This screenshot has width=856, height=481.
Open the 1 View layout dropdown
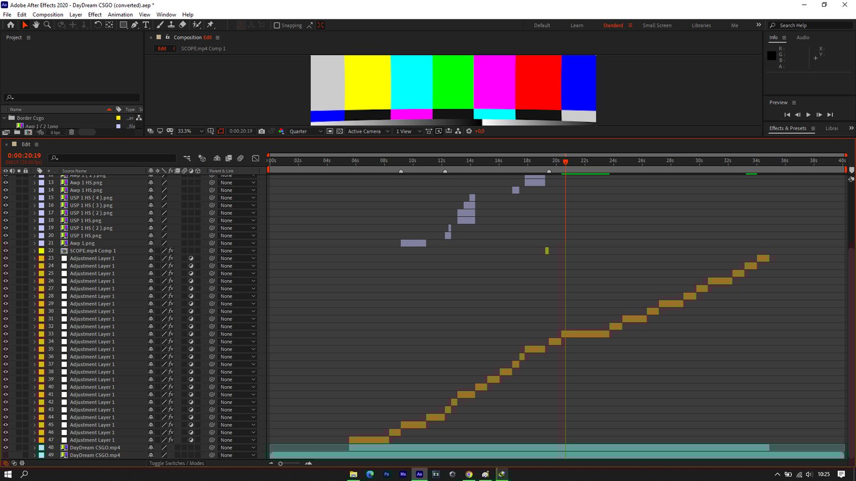tap(409, 131)
